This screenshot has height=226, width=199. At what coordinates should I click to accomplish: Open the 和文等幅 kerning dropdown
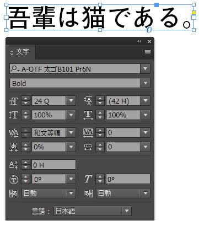[x=71, y=133]
